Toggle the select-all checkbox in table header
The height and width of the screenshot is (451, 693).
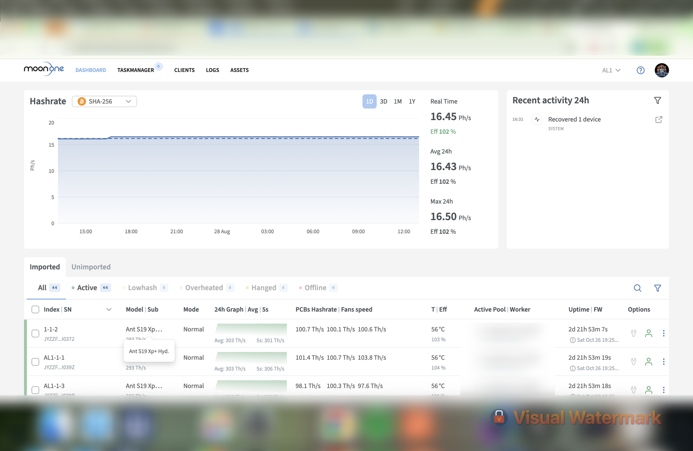35,309
